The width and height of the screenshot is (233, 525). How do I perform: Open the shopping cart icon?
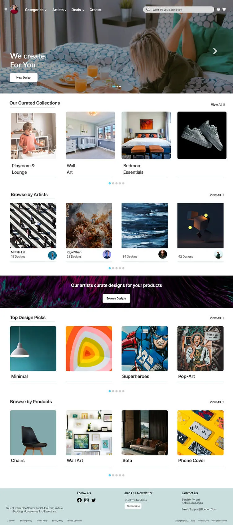tap(224, 10)
